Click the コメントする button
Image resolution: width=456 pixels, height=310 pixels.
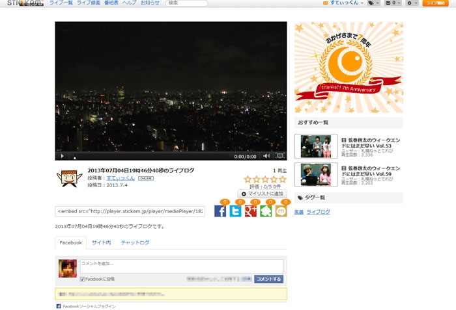pyautogui.click(x=268, y=279)
